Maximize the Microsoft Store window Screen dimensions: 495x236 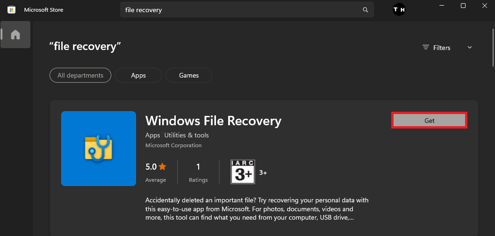tap(463, 6)
